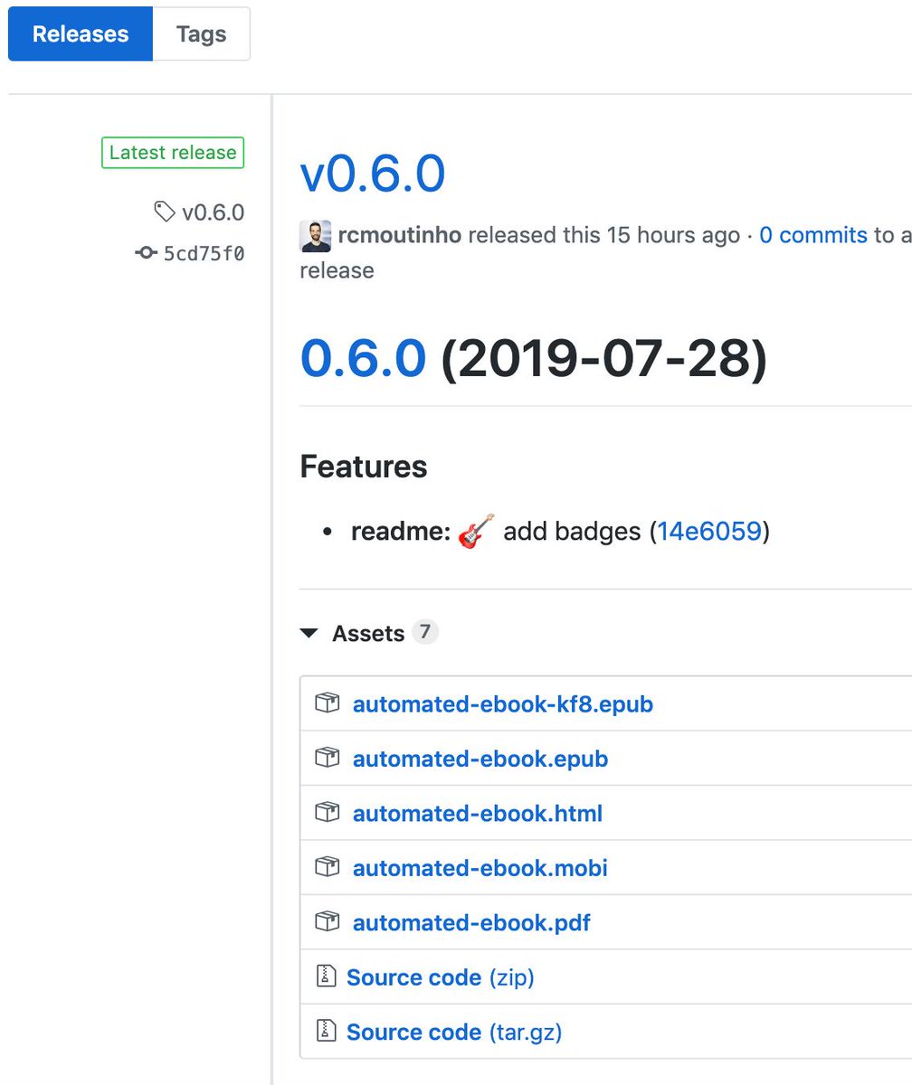Click the Assets label
This screenshot has height=1085, width=912.
[x=368, y=634]
